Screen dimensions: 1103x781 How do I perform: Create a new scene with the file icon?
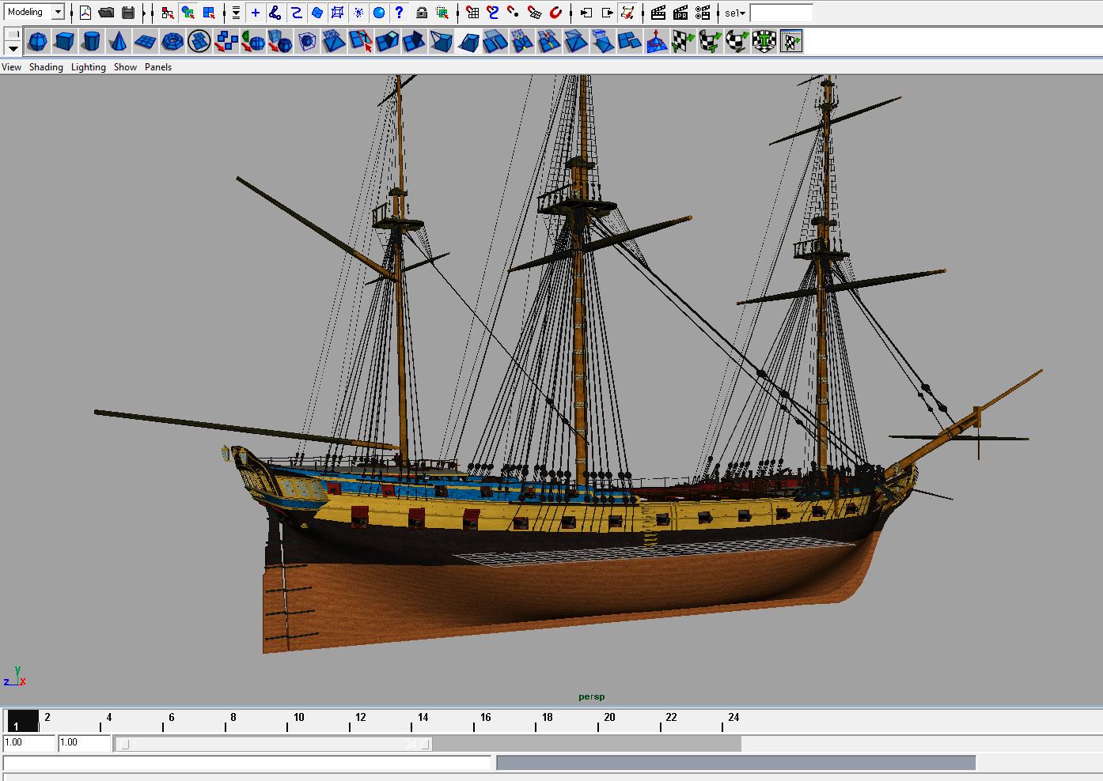point(85,13)
